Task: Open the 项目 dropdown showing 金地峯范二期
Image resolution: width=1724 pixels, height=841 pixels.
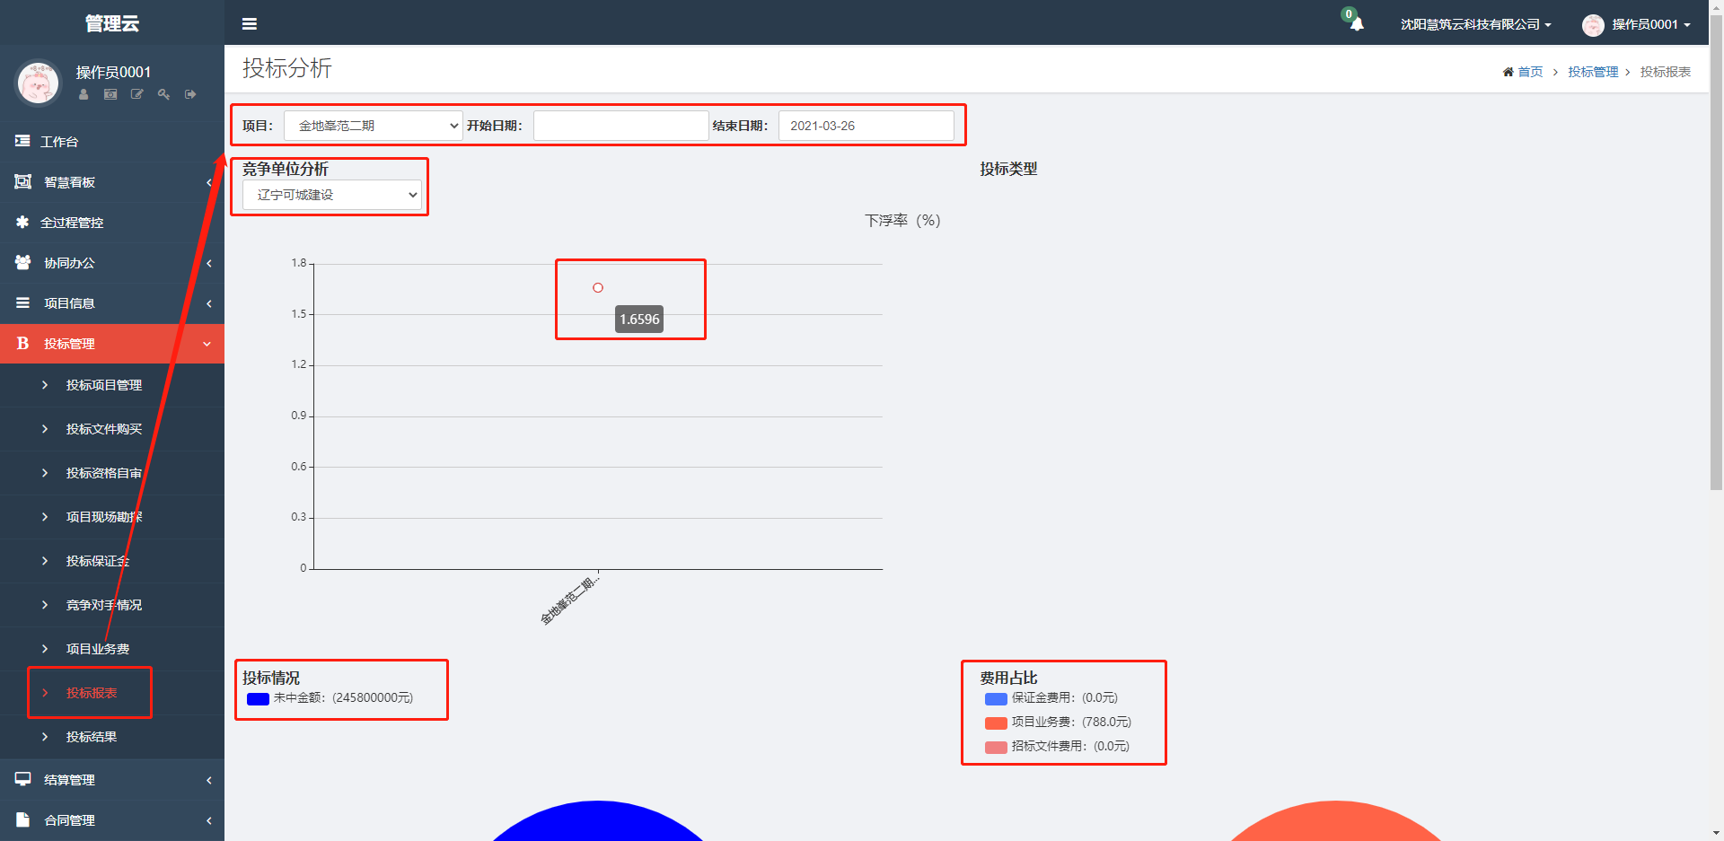Action: [x=374, y=126]
